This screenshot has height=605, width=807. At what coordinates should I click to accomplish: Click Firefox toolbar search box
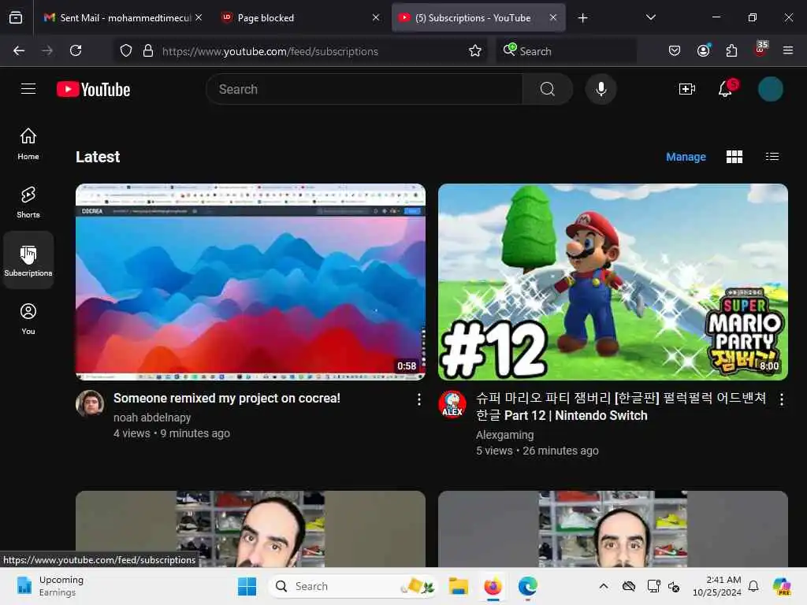(566, 51)
